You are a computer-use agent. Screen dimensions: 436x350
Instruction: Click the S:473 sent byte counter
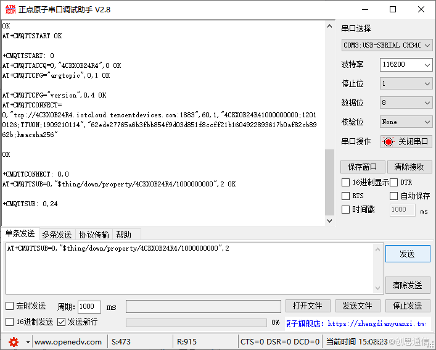click(121, 341)
